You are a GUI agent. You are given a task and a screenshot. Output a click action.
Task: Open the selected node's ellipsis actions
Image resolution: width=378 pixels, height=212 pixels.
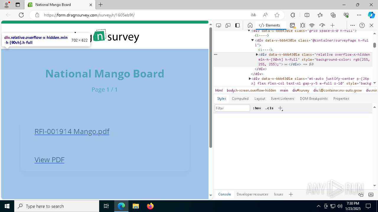coord(216,54)
